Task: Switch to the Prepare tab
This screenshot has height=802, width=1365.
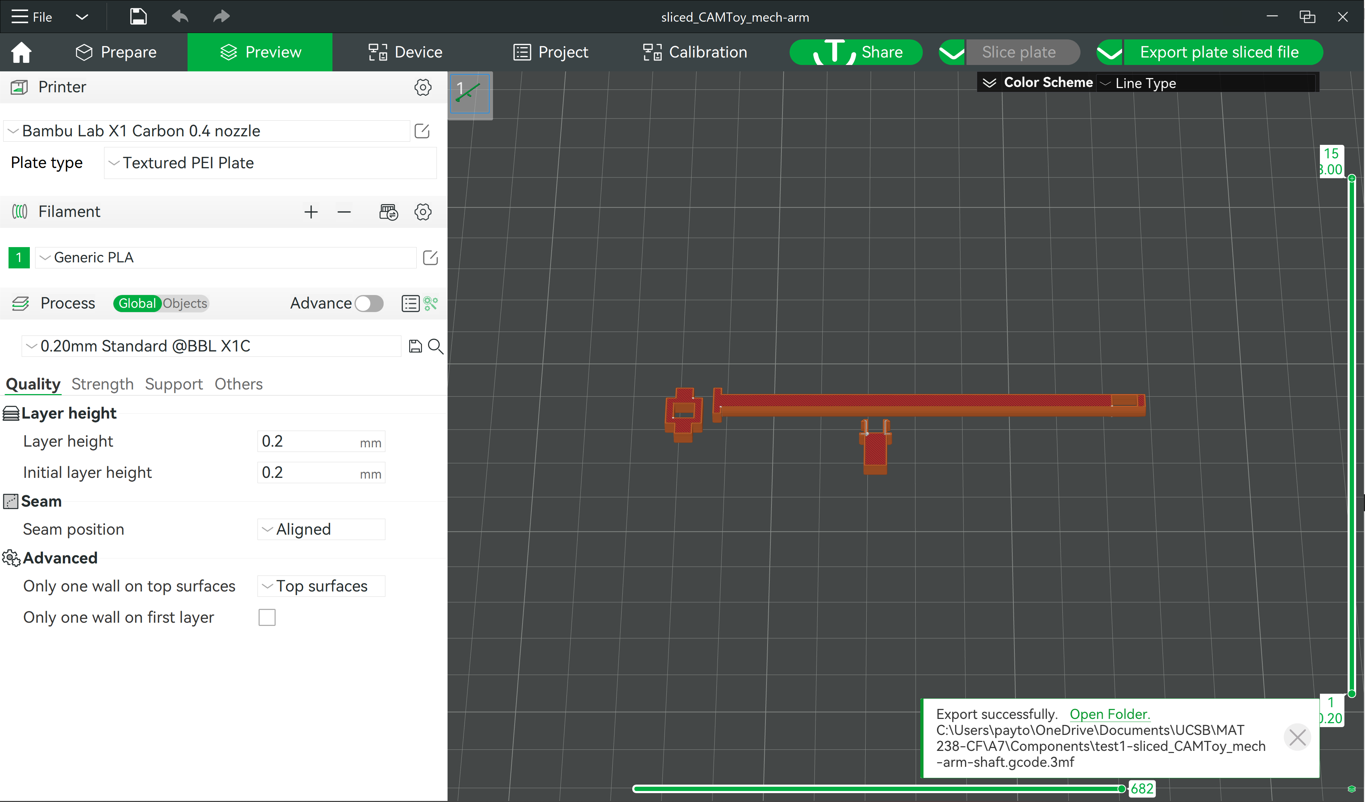Action: pos(116,52)
